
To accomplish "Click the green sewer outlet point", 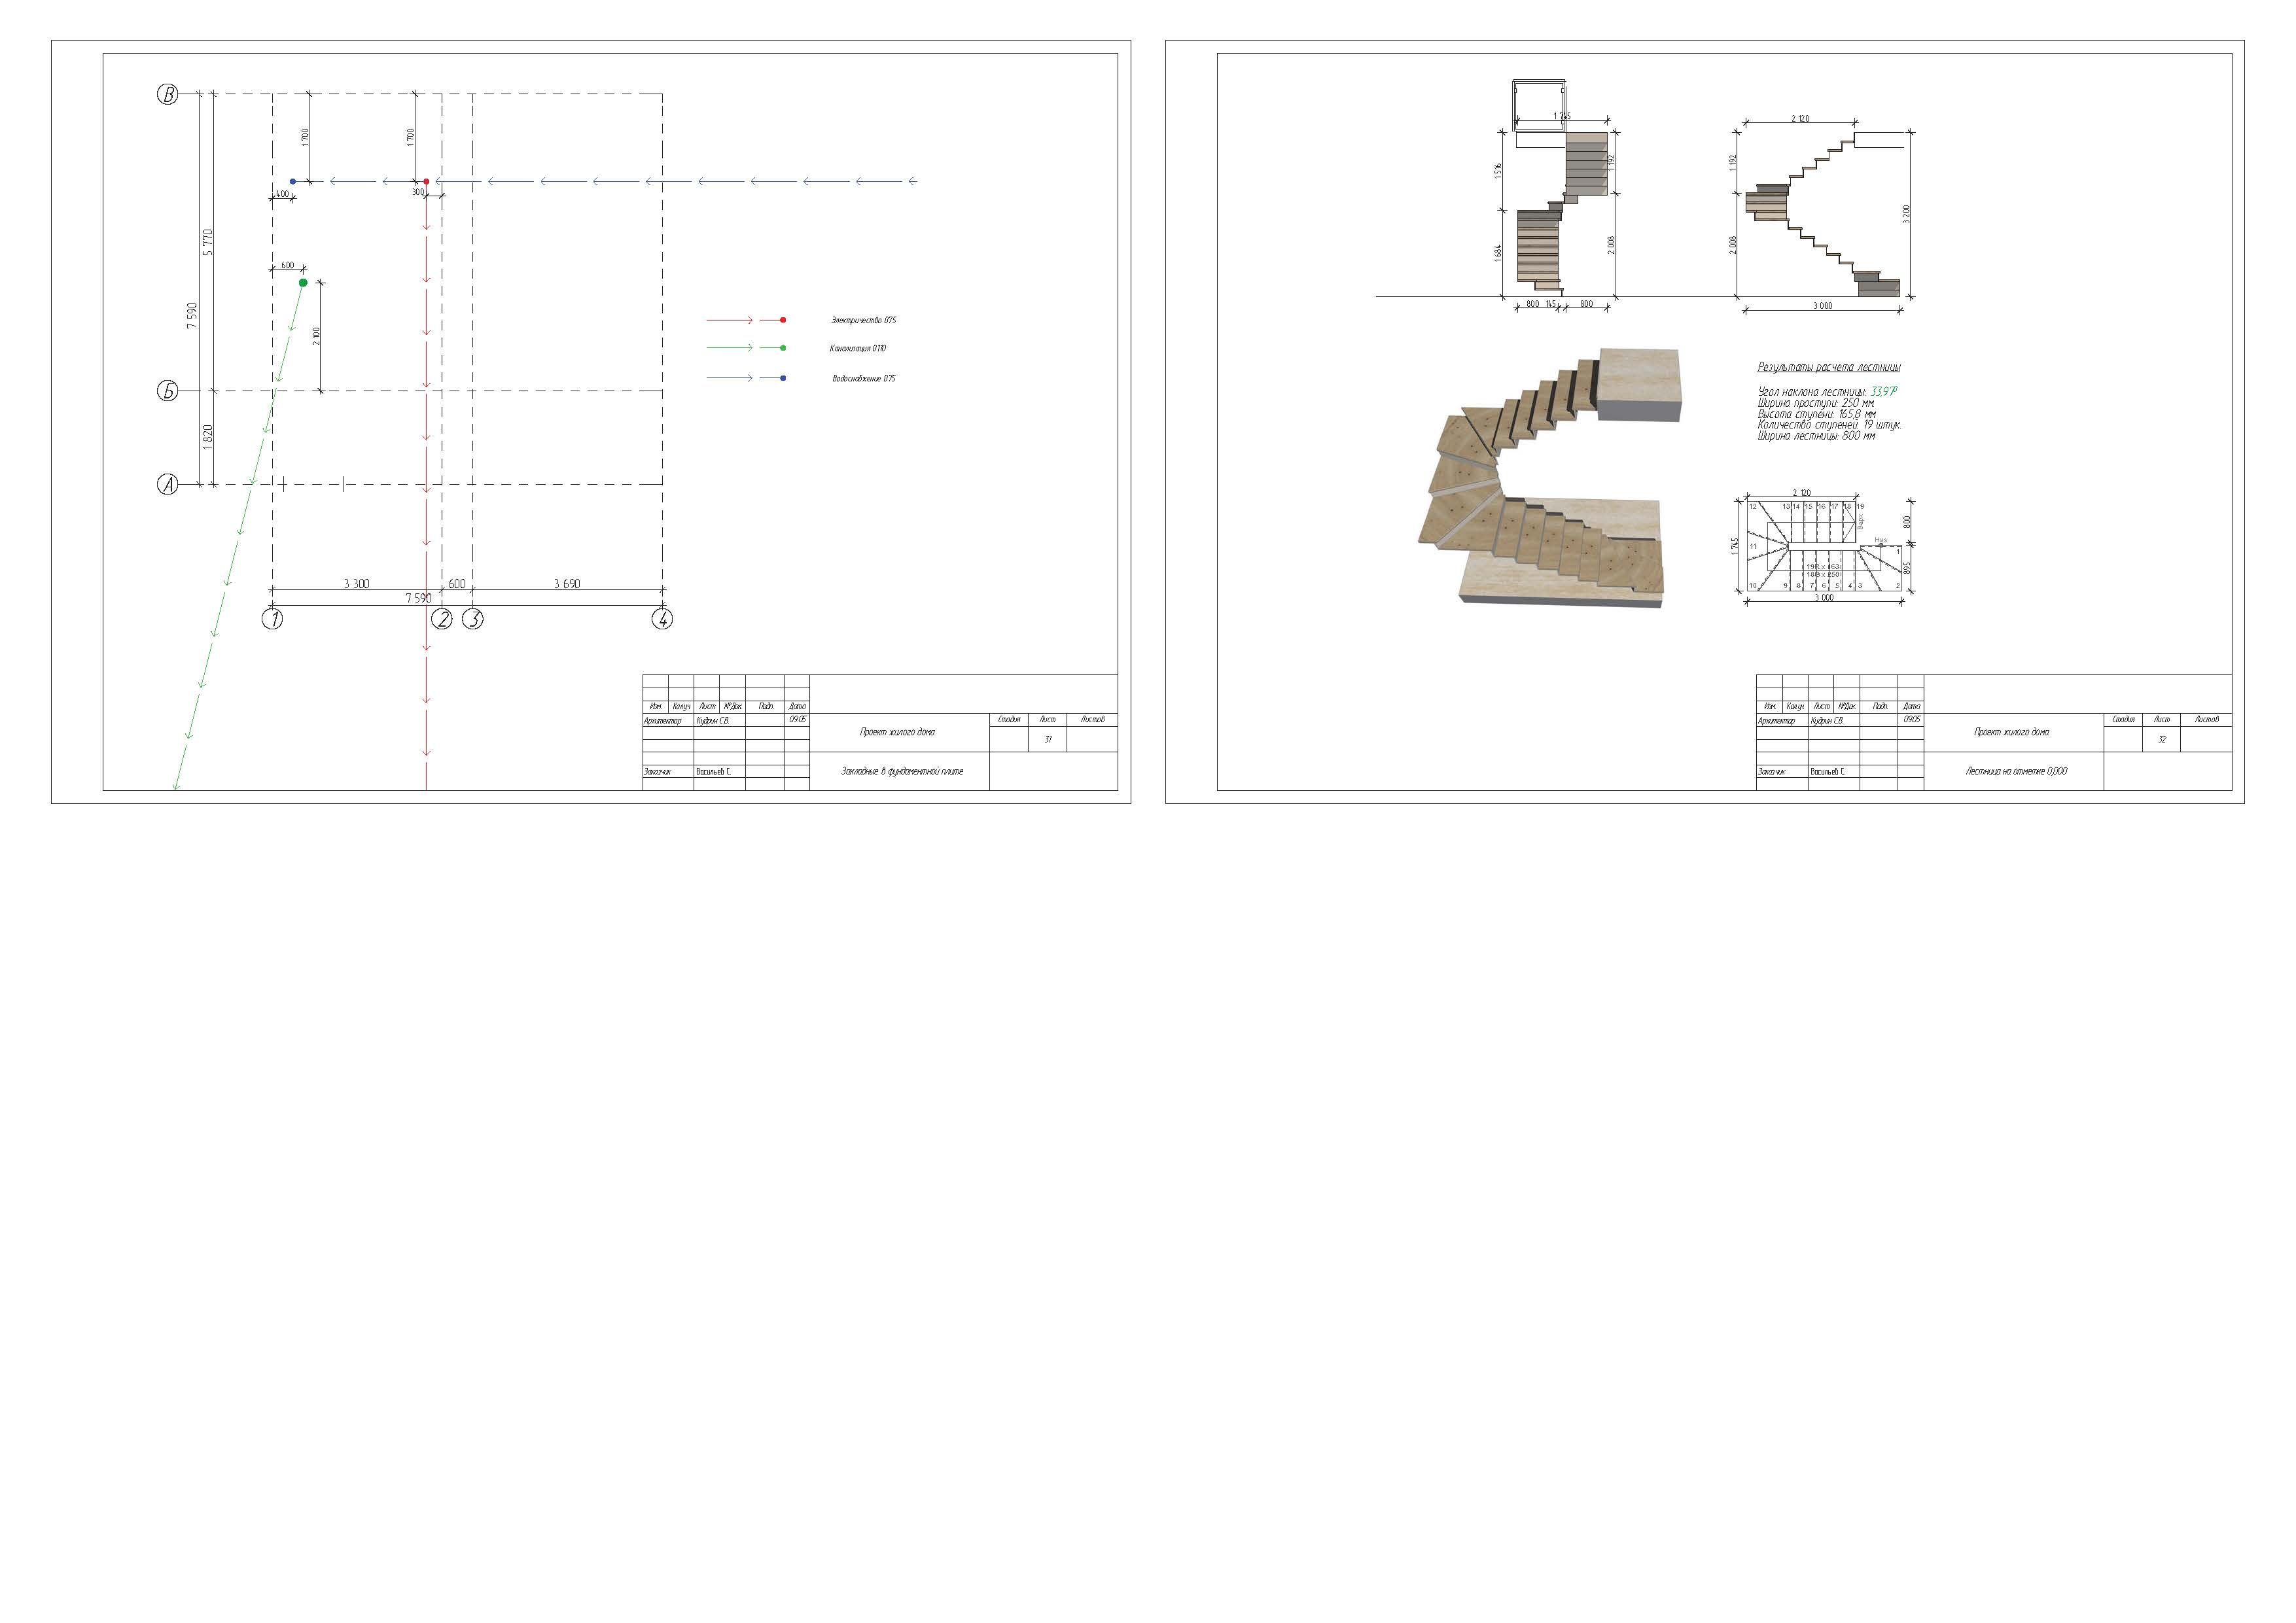I will pyautogui.click(x=303, y=283).
